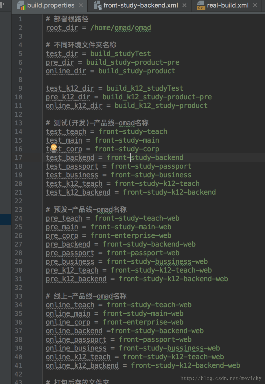Click the pre_backend property key

(68, 244)
